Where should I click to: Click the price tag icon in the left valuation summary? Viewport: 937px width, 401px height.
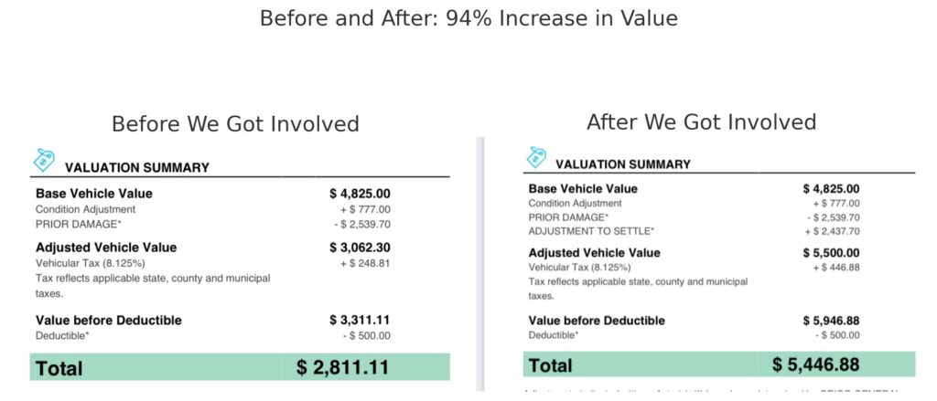(43, 161)
